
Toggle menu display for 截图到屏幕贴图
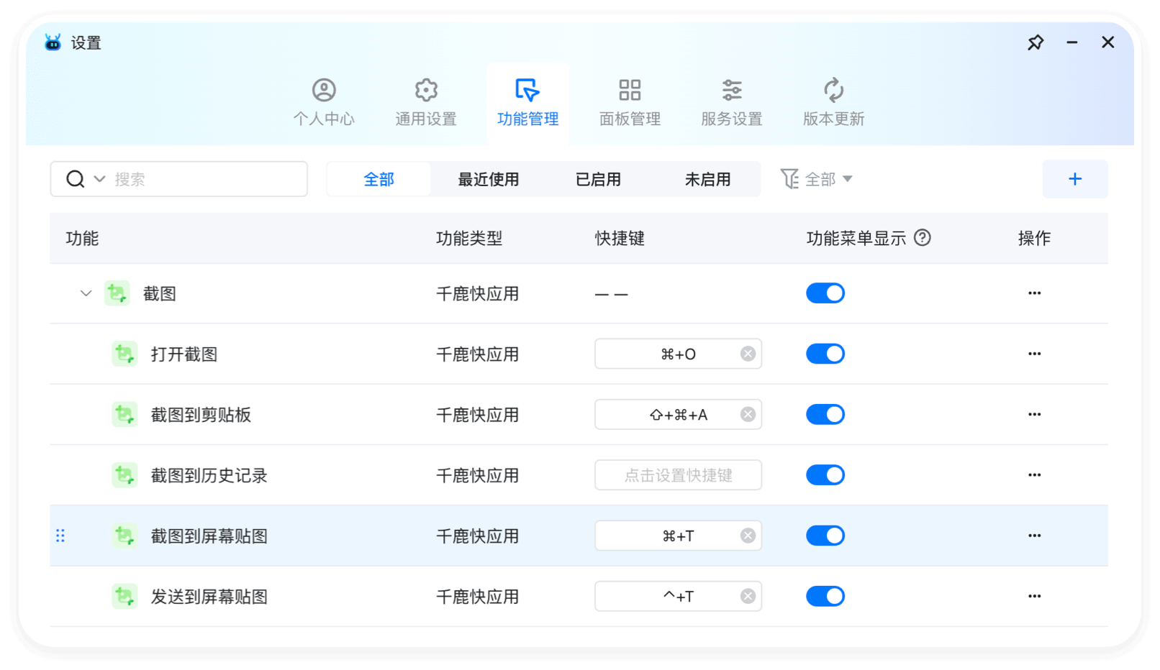click(825, 536)
